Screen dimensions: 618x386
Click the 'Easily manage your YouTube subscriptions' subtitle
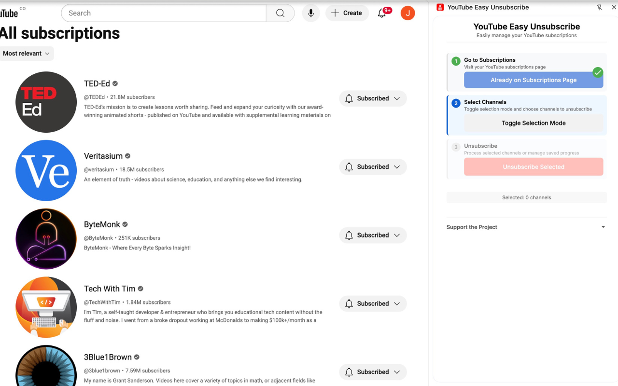pyautogui.click(x=526, y=35)
